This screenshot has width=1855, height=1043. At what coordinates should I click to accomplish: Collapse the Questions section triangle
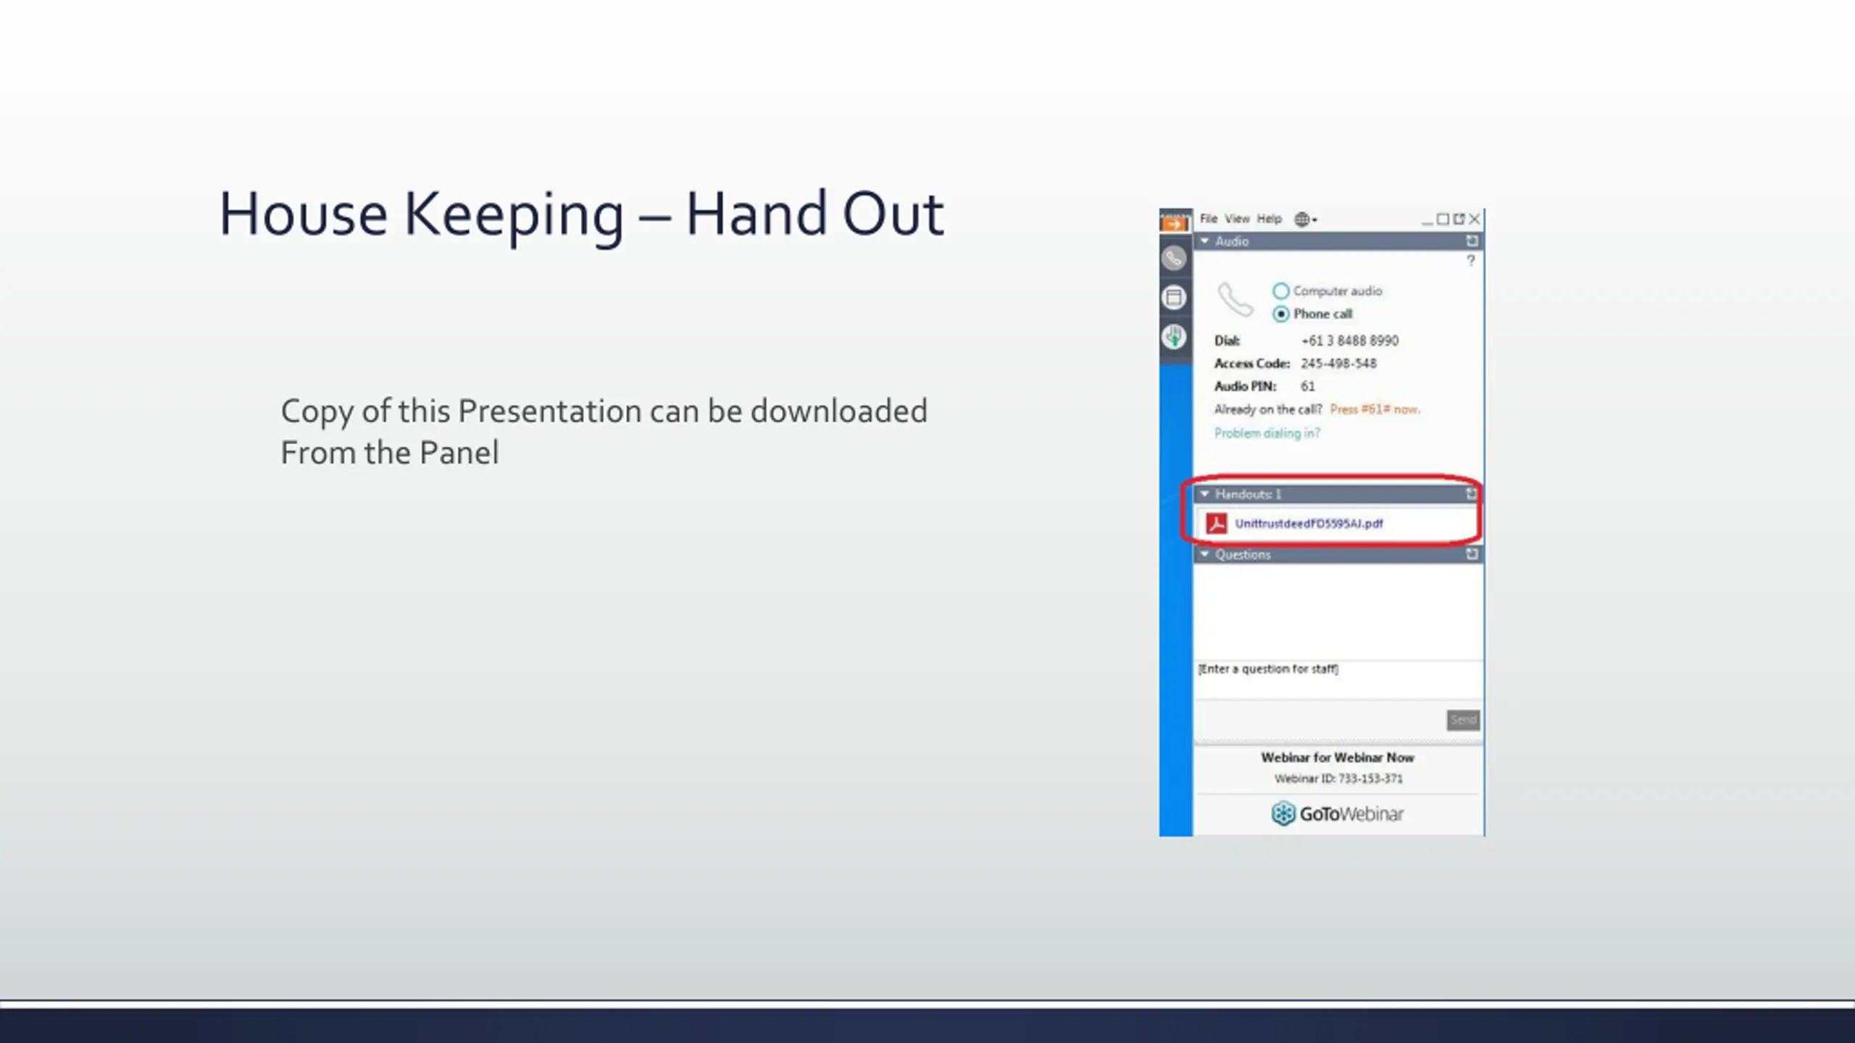coord(1204,554)
